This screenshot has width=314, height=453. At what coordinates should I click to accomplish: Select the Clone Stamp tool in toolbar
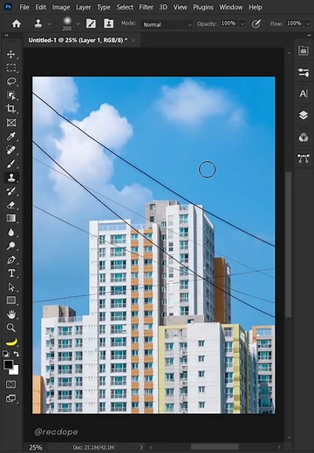[x=11, y=177]
